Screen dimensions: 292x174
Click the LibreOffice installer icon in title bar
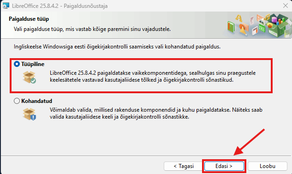[6, 6]
